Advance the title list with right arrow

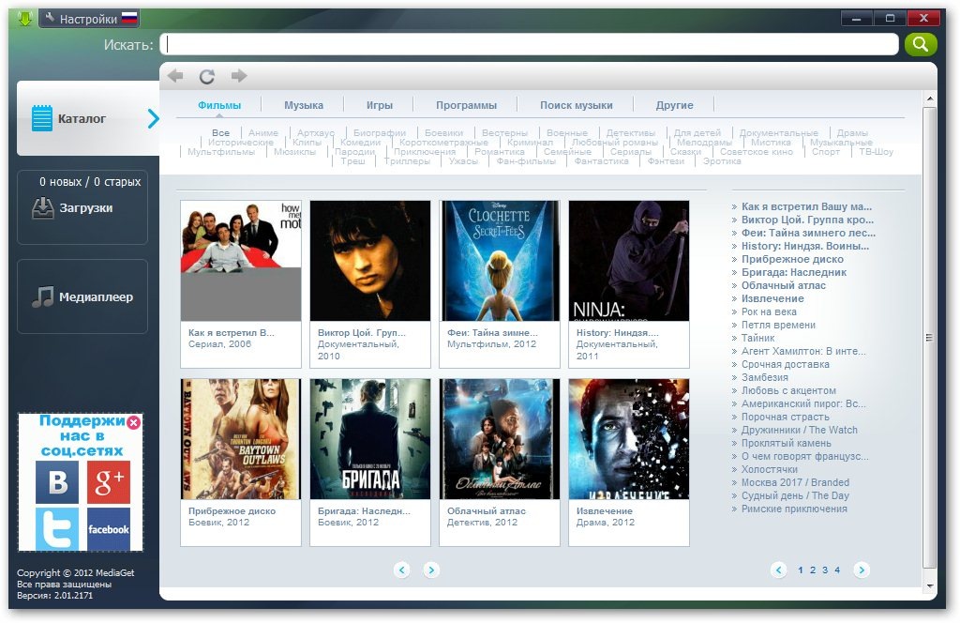tap(862, 570)
